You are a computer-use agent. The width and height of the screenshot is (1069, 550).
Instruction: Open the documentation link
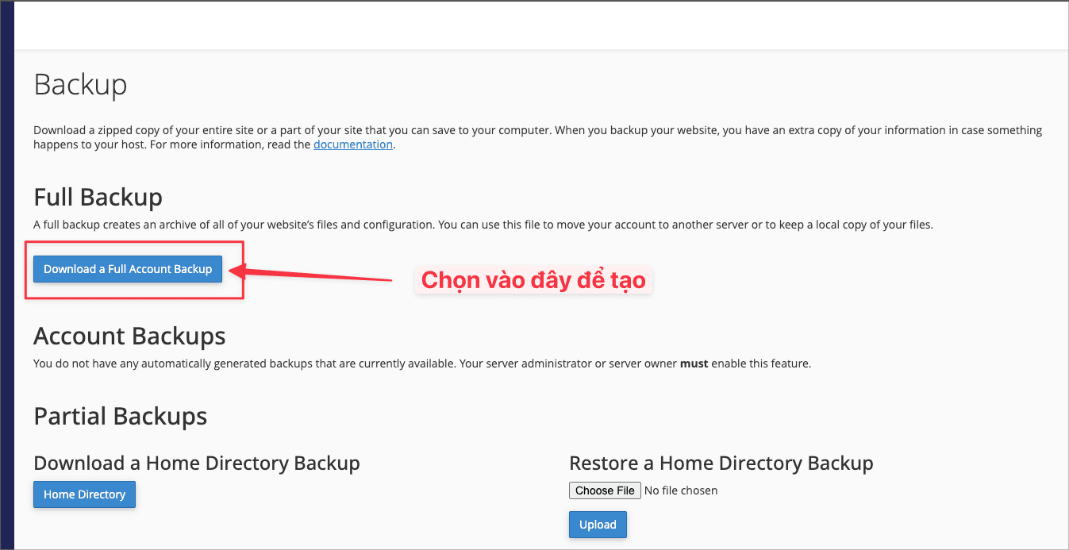(353, 144)
